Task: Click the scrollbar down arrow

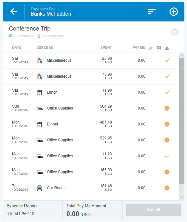Action: [182, 197]
